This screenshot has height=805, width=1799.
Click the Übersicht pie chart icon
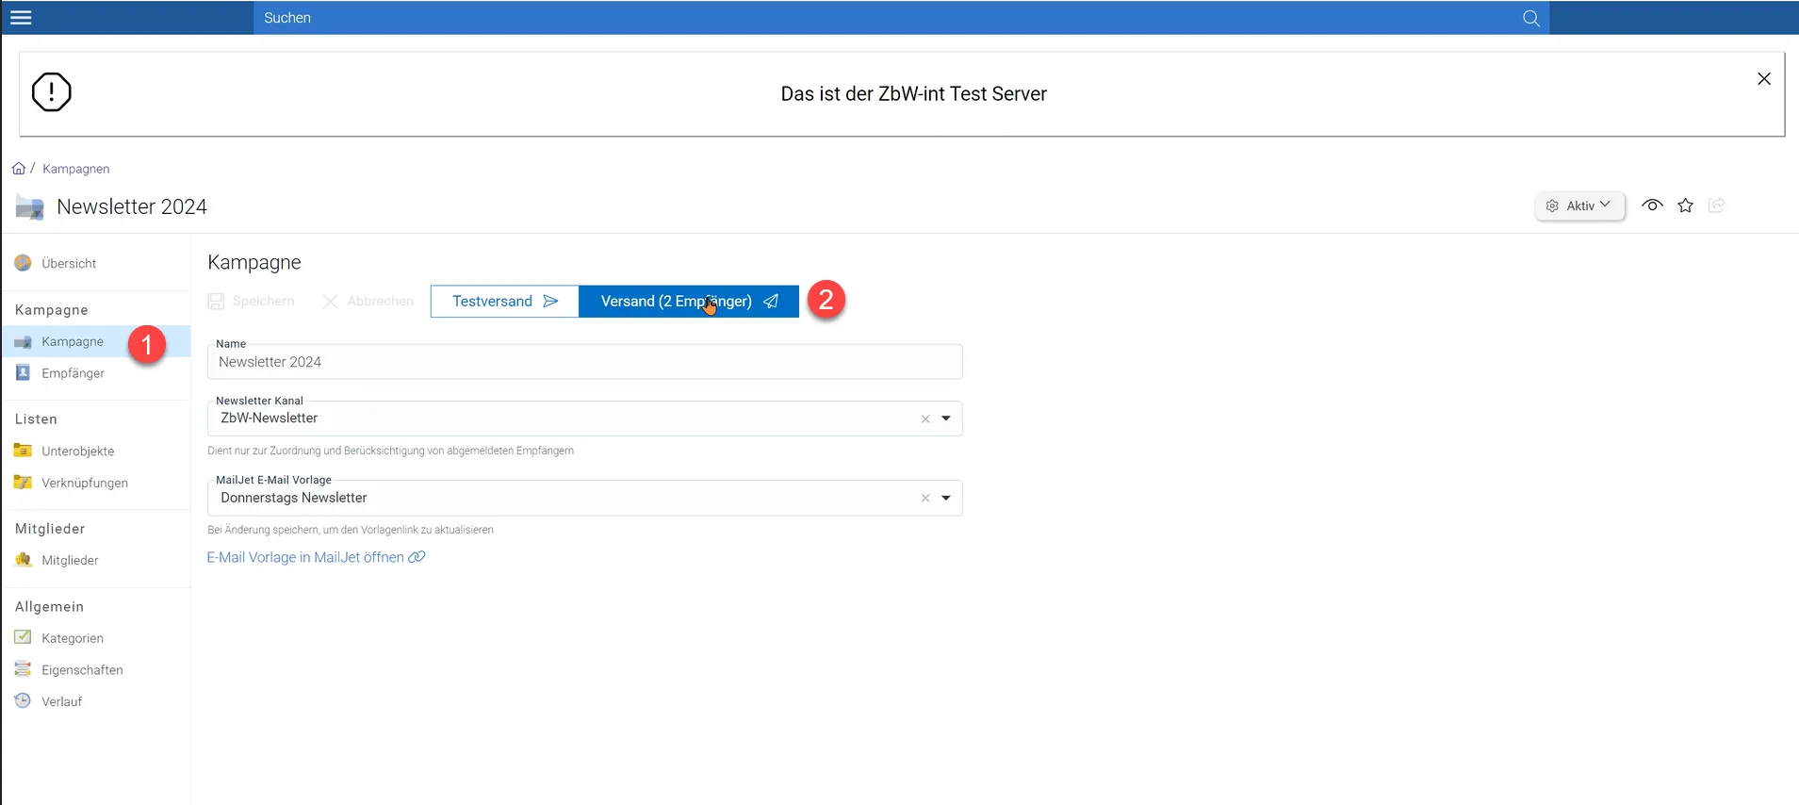23,263
